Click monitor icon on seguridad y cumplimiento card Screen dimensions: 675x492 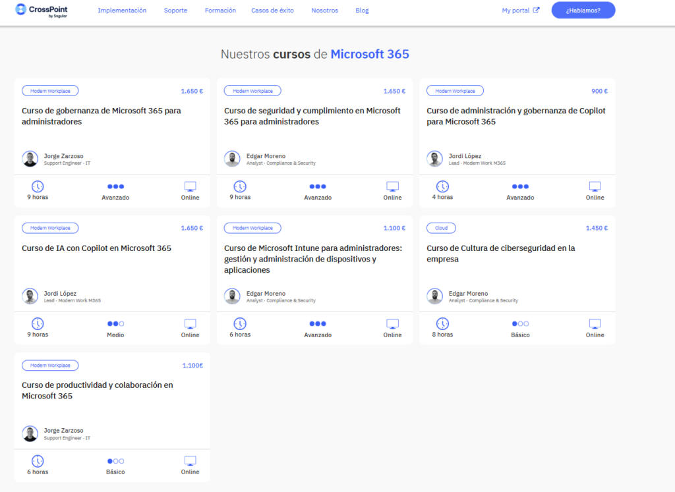click(393, 186)
